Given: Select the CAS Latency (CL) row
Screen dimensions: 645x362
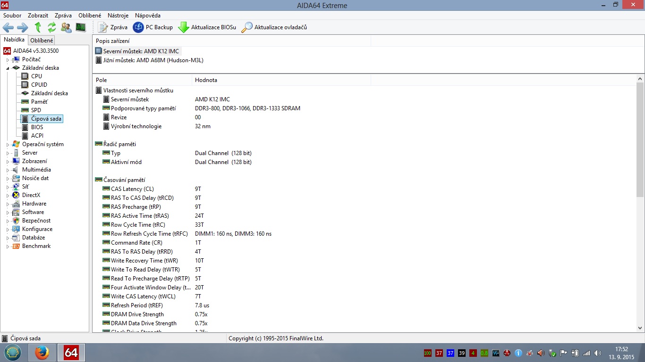Looking at the screenshot, I should pos(365,189).
